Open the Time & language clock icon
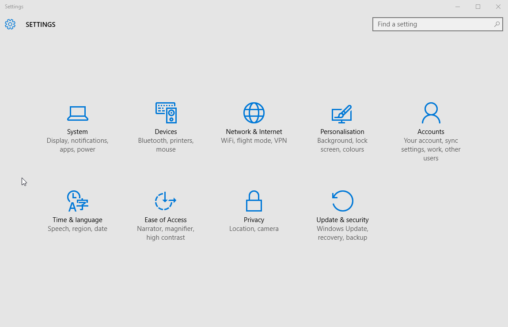 (x=77, y=201)
